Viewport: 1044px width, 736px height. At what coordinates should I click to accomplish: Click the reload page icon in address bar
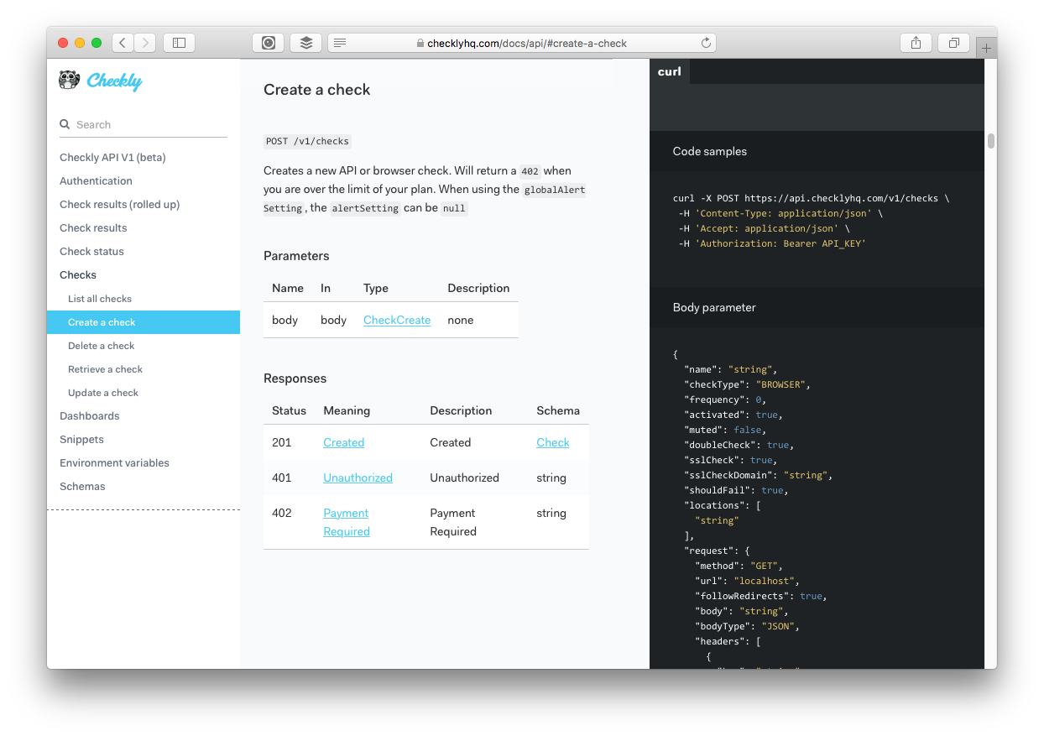coord(706,43)
